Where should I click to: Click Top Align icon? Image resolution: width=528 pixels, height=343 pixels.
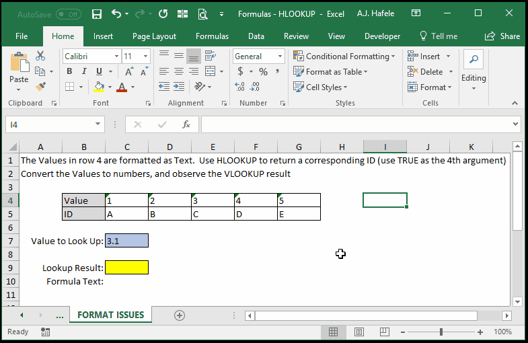pos(164,56)
